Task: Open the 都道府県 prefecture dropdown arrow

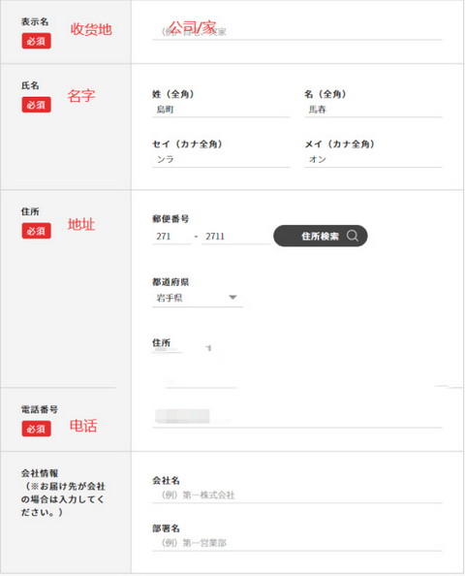Action: 232,297
